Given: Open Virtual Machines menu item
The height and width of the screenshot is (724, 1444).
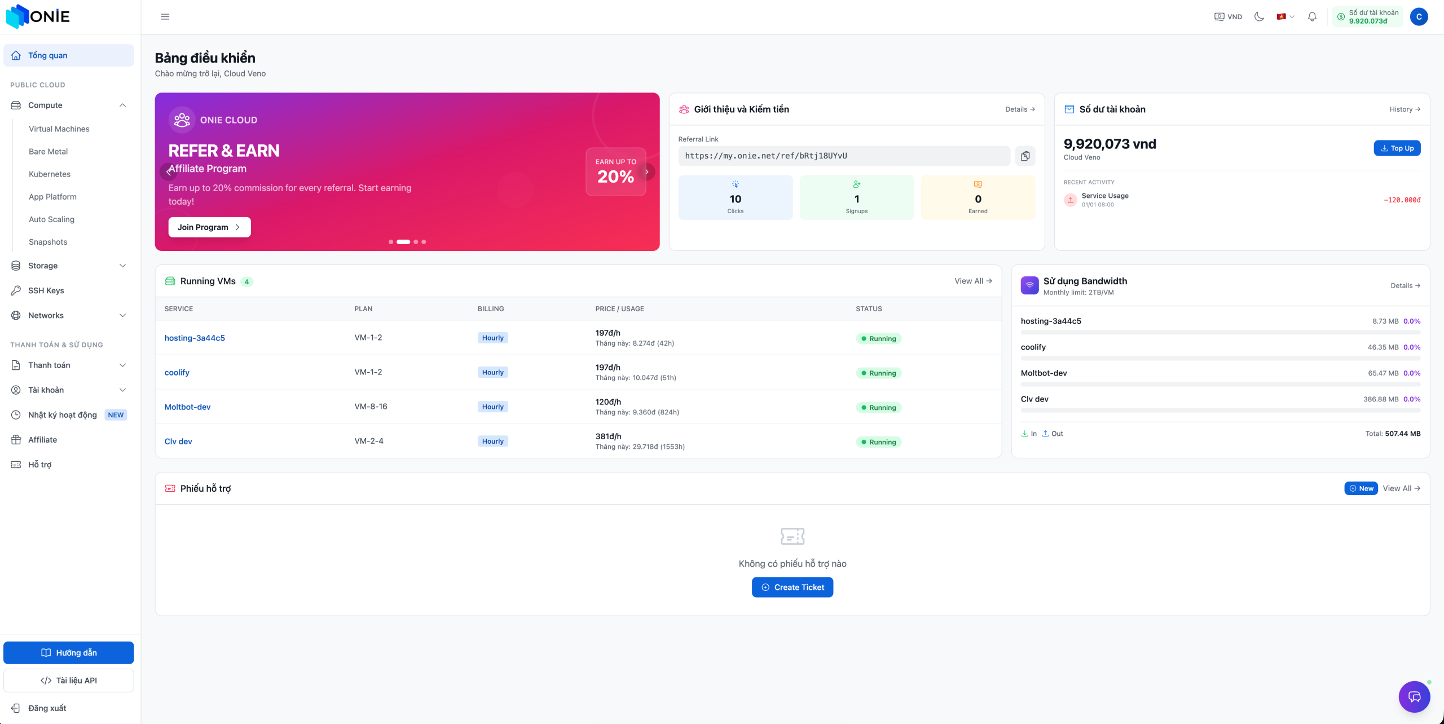Looking at the screenshot, I should (x=59, y=129).
